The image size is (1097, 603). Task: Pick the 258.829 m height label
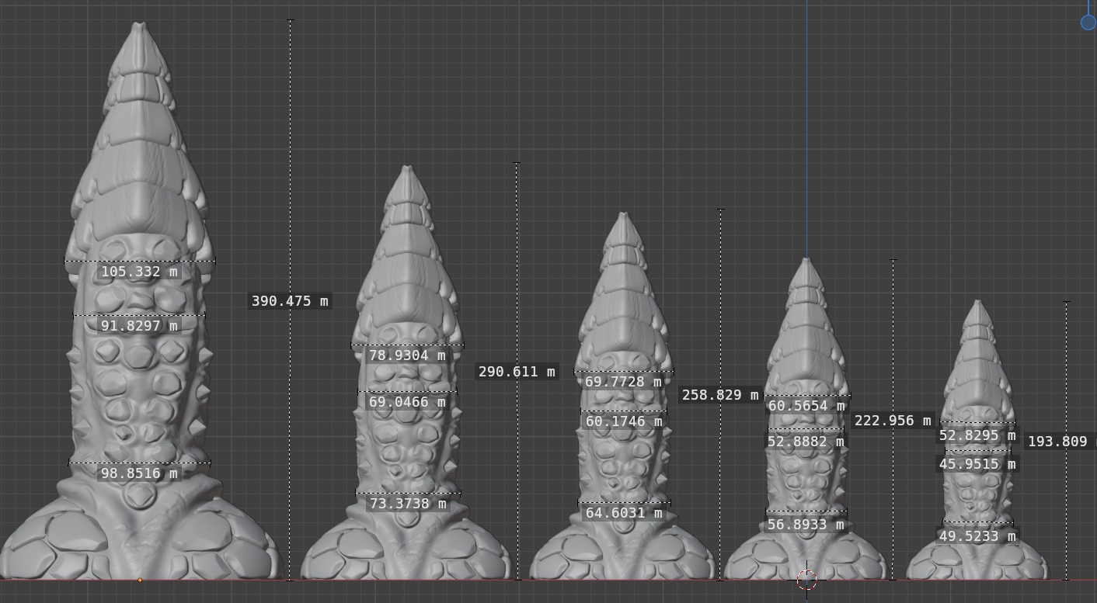click(720, 395)
